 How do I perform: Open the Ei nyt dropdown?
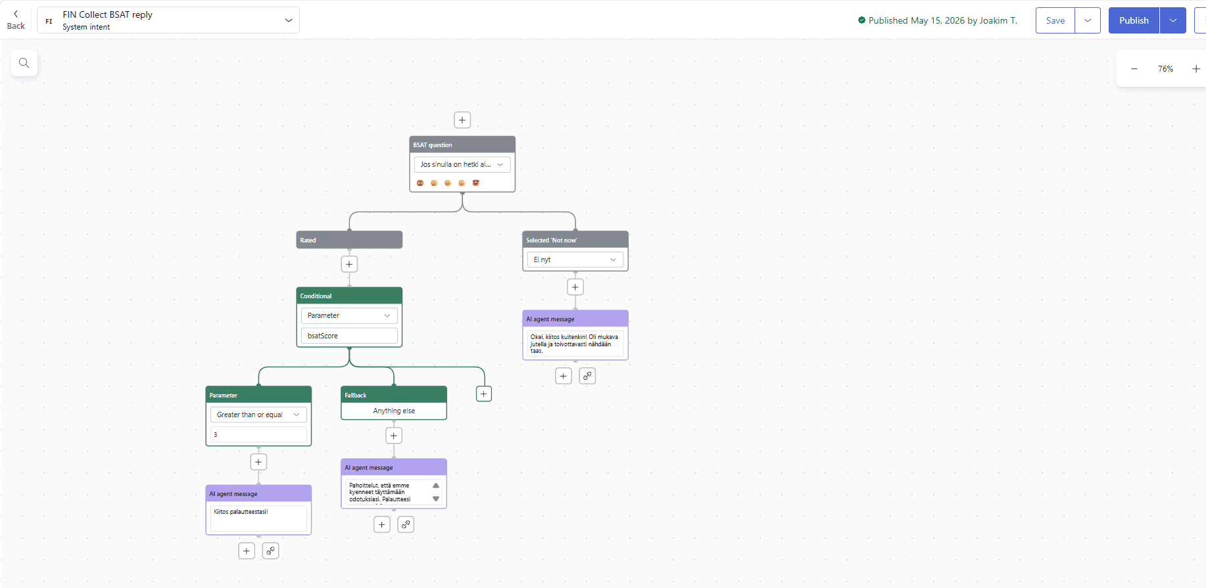pos(575,260)
